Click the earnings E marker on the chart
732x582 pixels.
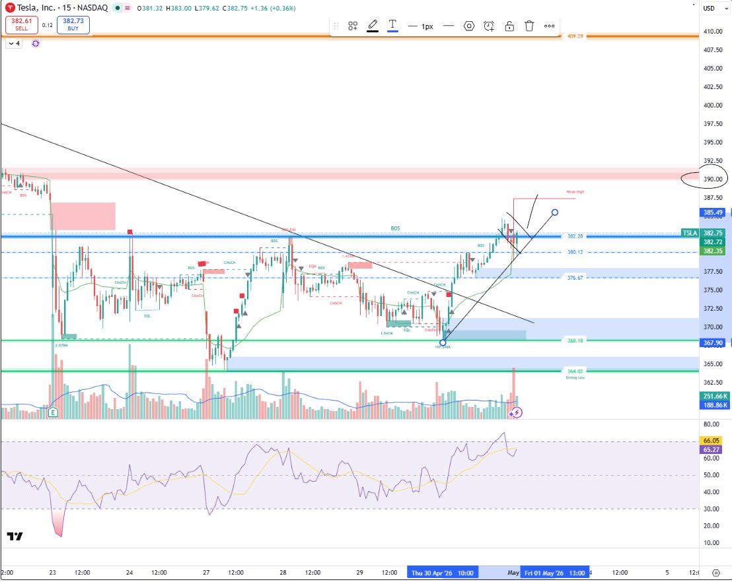pyautogui.click(x=53, y=412)
